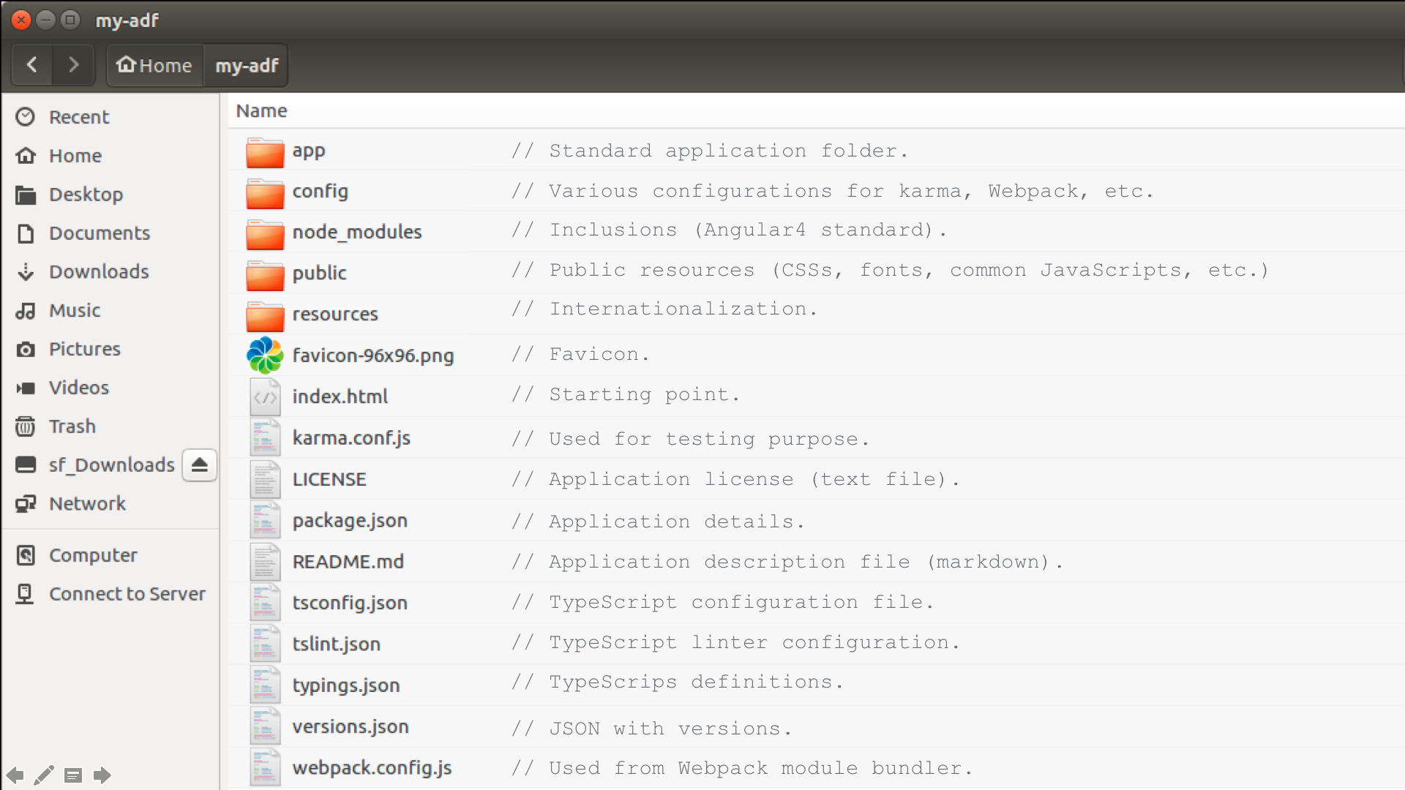Open the node_modules folder
Image resolution: width=1405 pixels, height=790 pixels.
tap(356, 232)
